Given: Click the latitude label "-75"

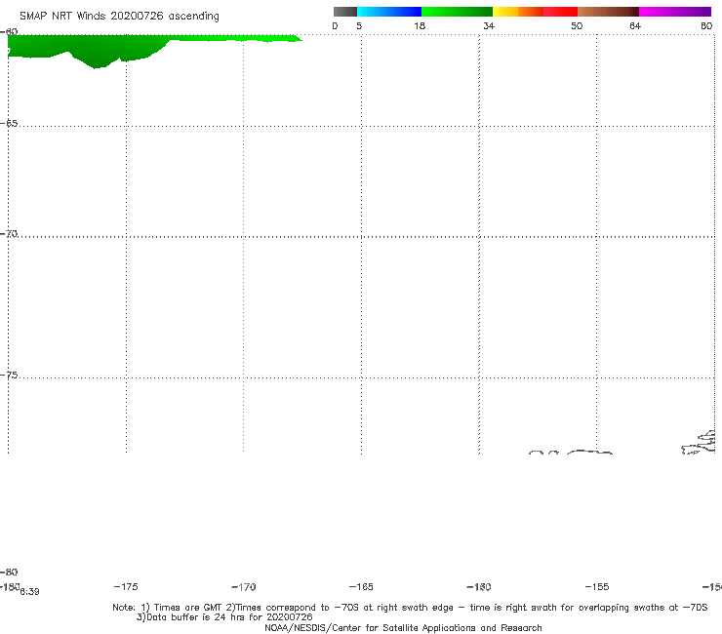Looking at the screenshot, I should point(9,376).
